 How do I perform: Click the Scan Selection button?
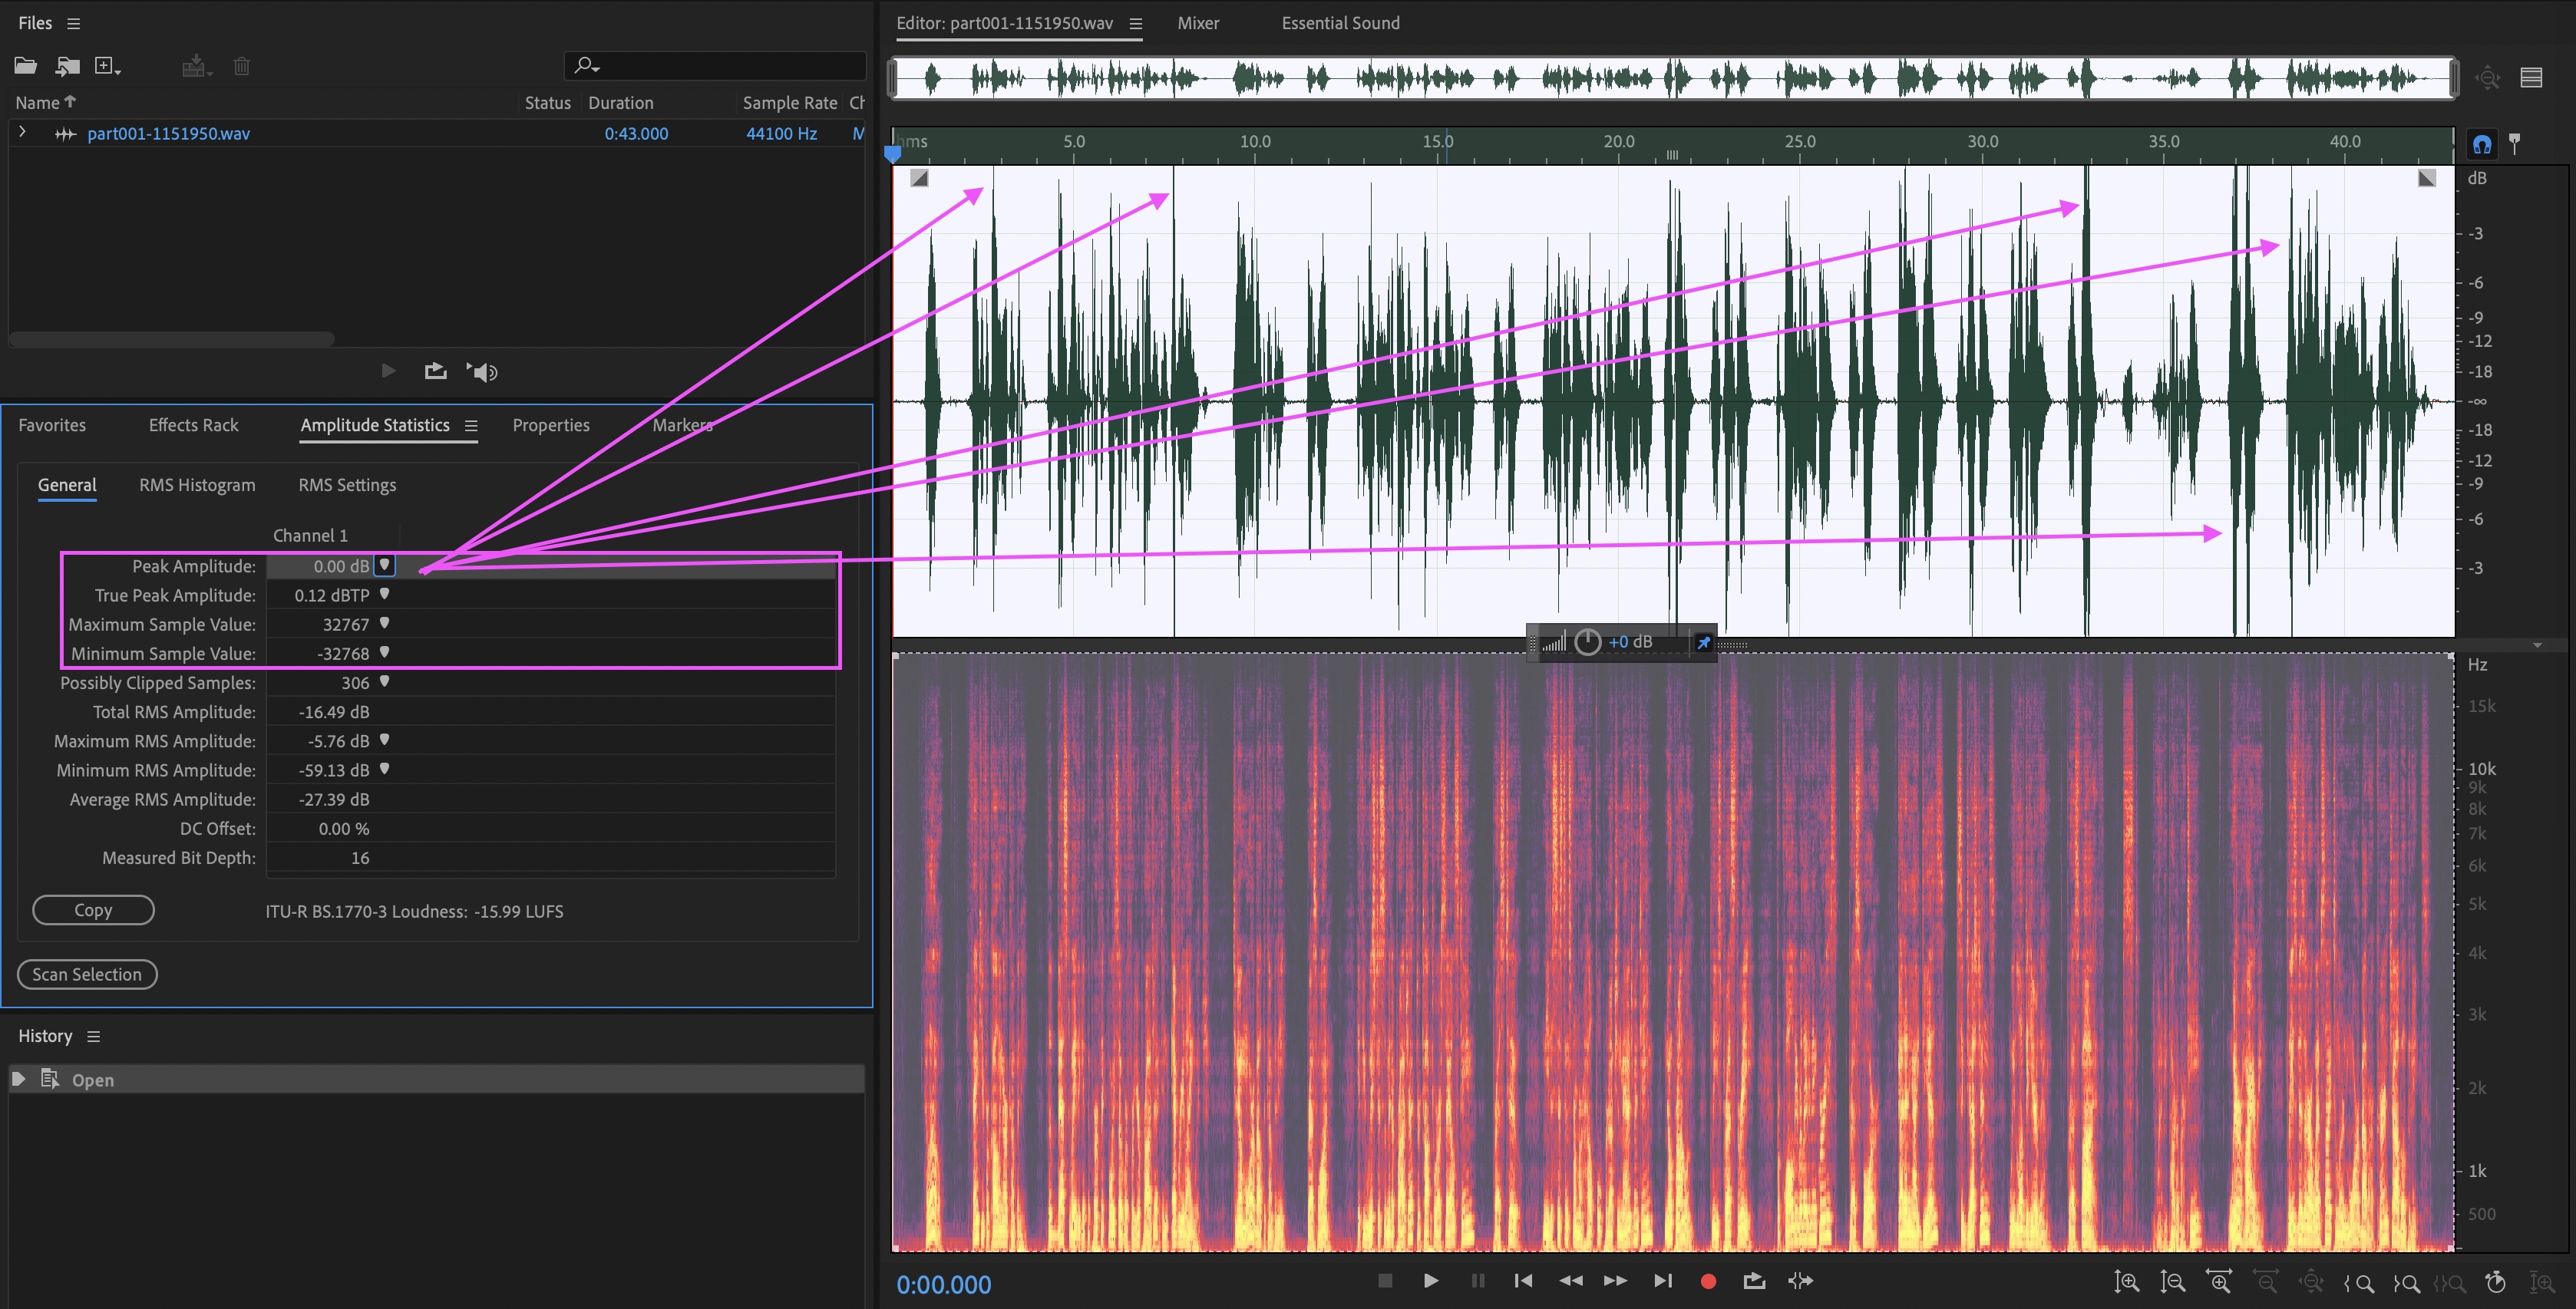(x=87, y=974)
